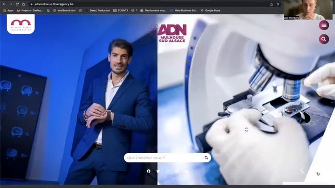Click the browser back arrow

4,4
